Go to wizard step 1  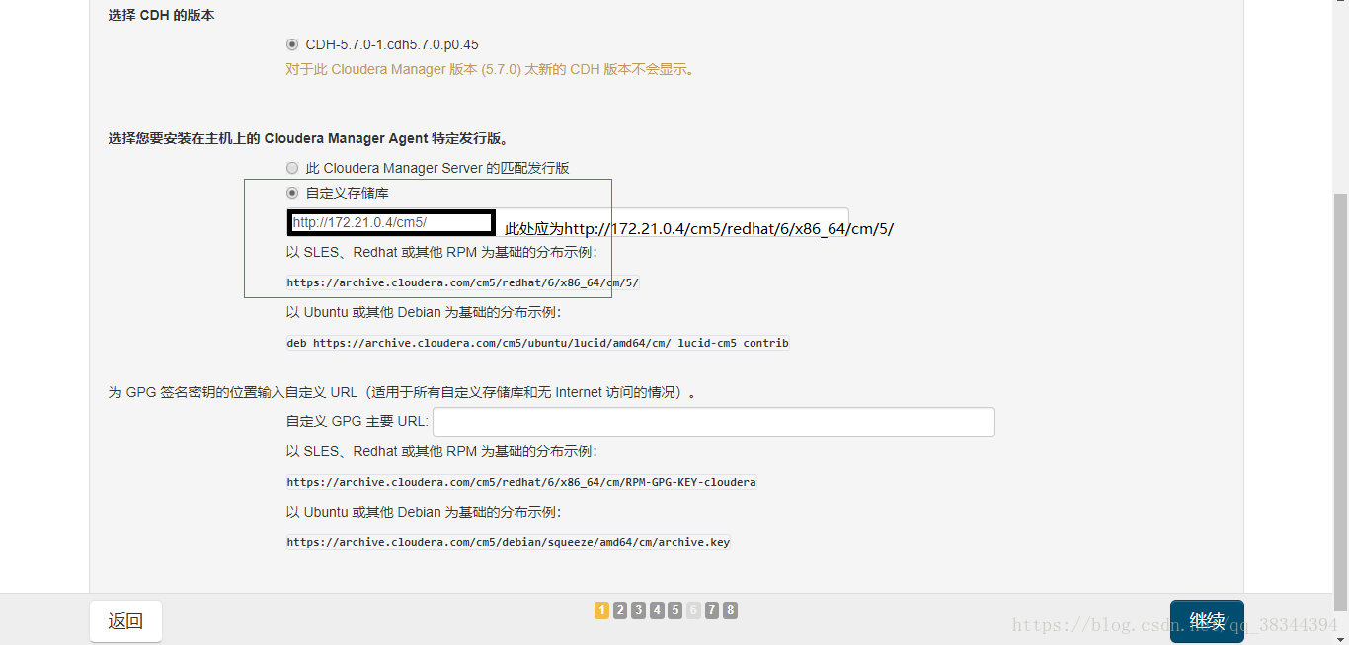pyautogui.click(x=601, y=610)
